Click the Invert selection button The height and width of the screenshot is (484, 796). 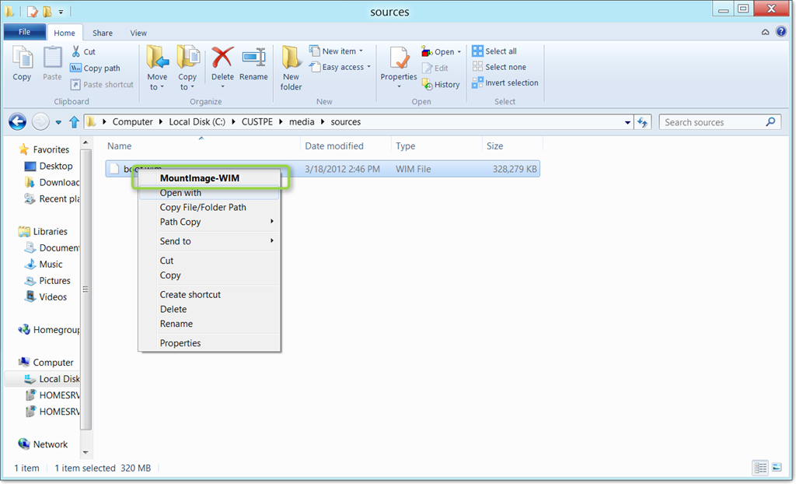[x=504, y=82]
